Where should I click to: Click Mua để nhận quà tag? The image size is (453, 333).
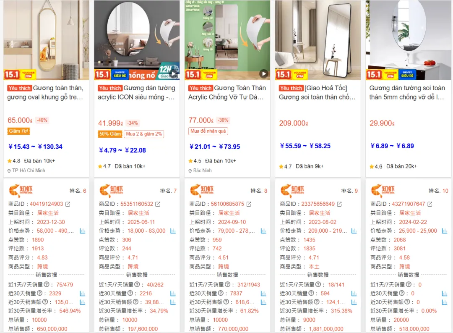point(208,131)
